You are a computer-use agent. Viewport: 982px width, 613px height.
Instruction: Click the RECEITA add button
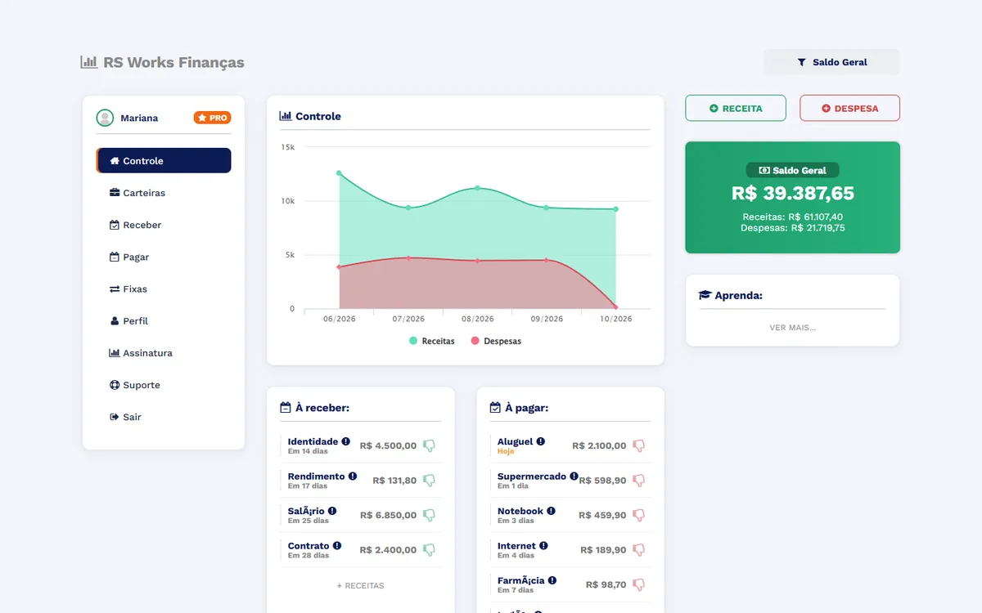click(736, 108)
